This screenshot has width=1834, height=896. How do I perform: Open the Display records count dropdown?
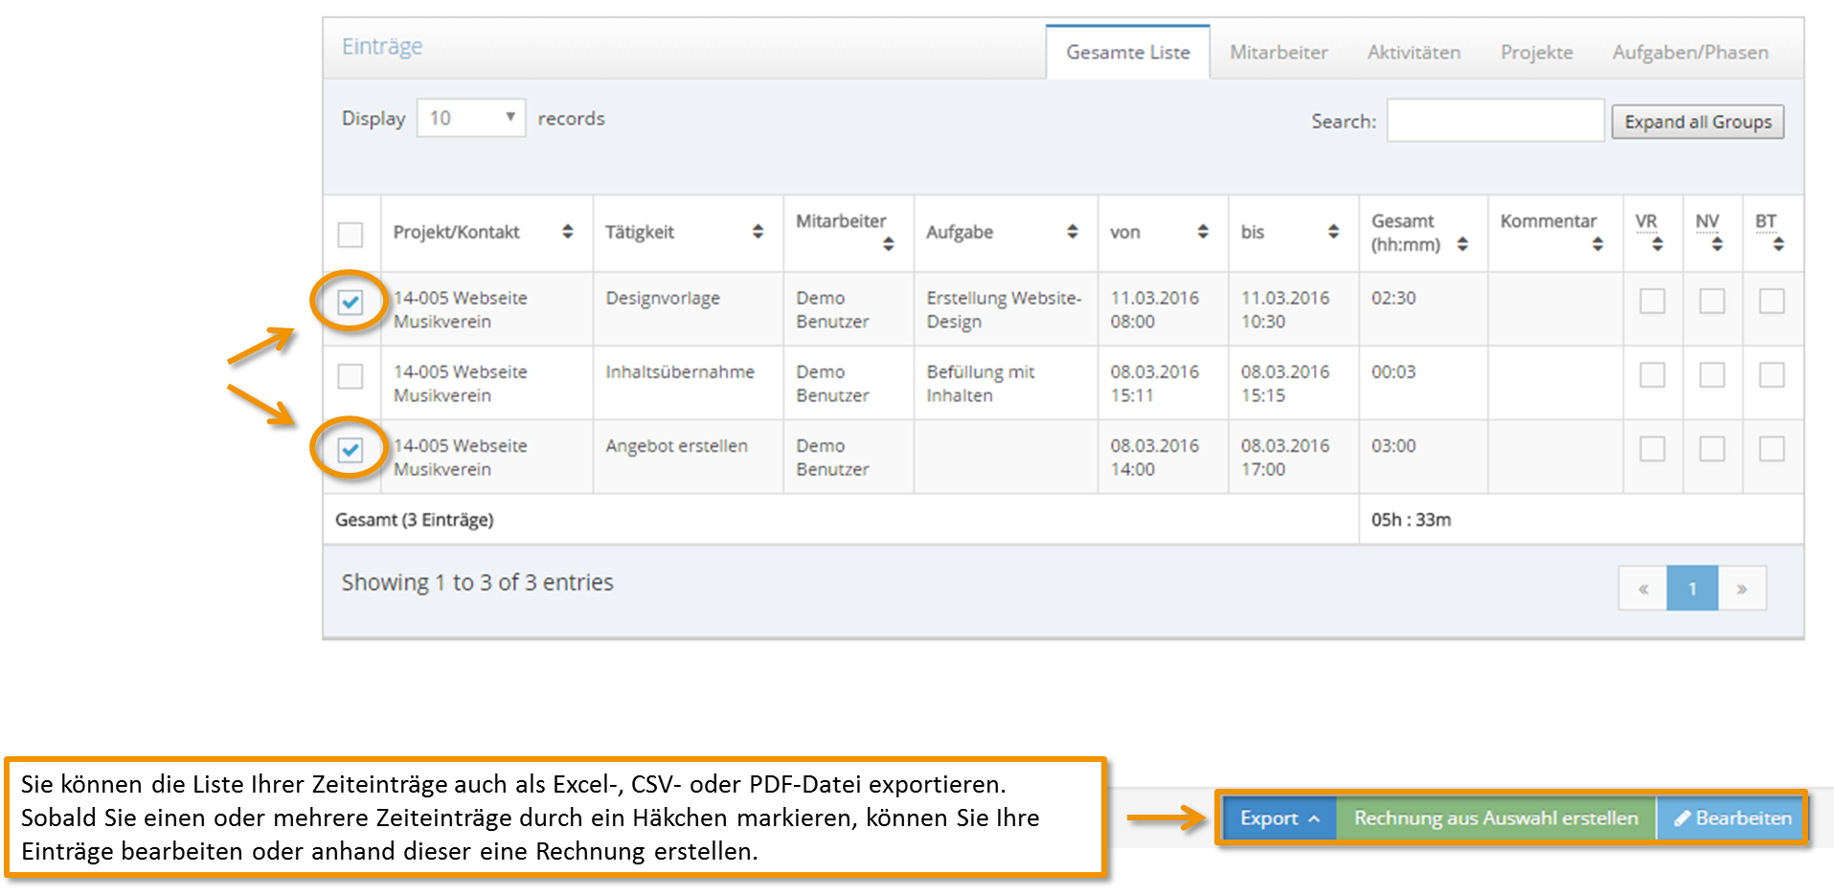471,118
